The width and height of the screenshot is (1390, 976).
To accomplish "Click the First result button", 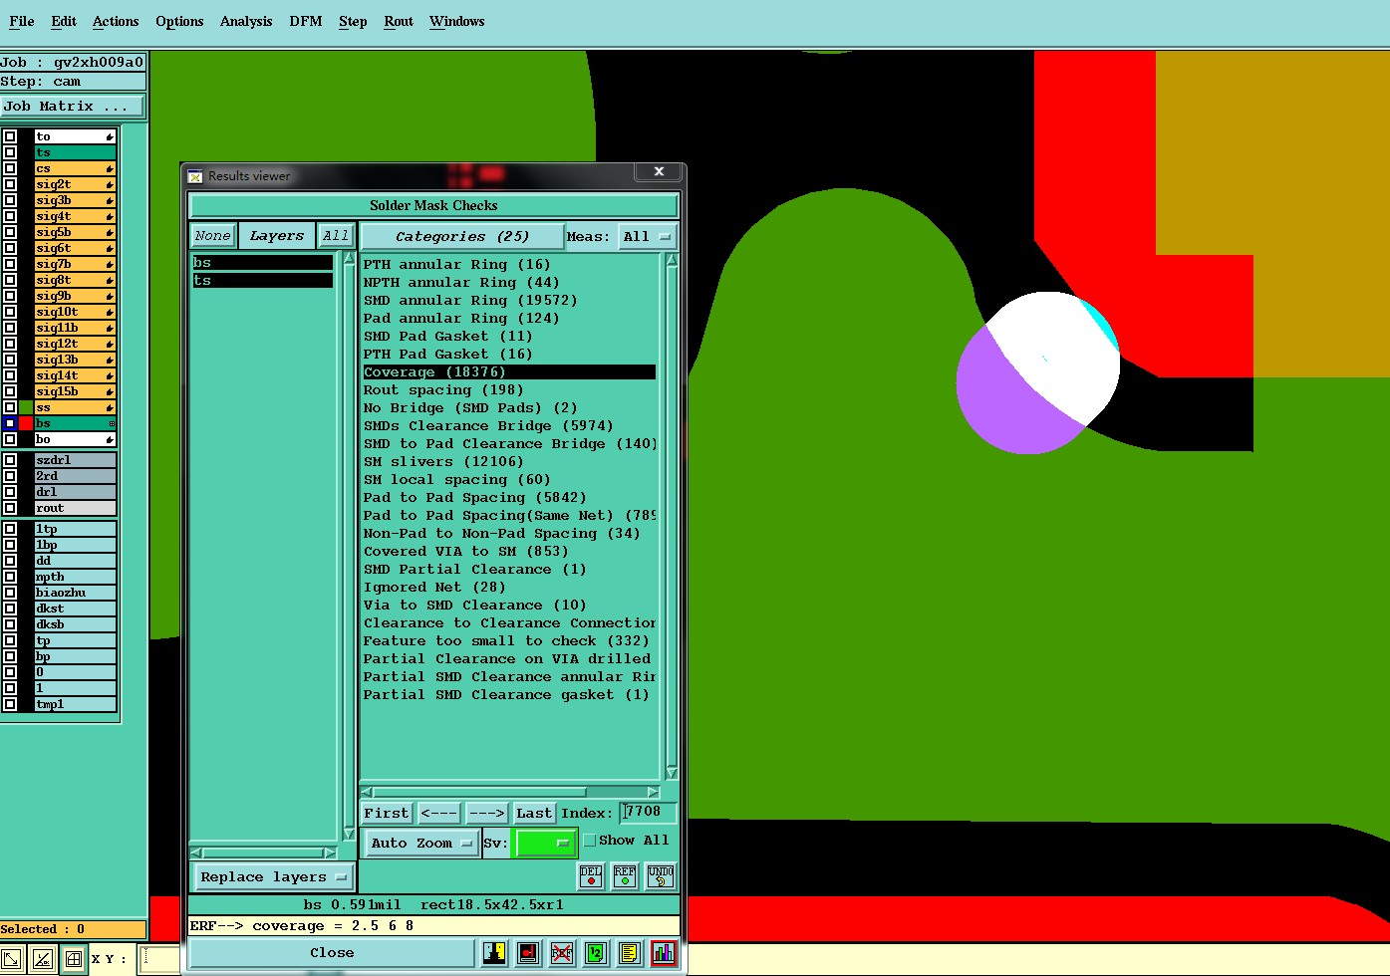I will (x=387, y=814).
